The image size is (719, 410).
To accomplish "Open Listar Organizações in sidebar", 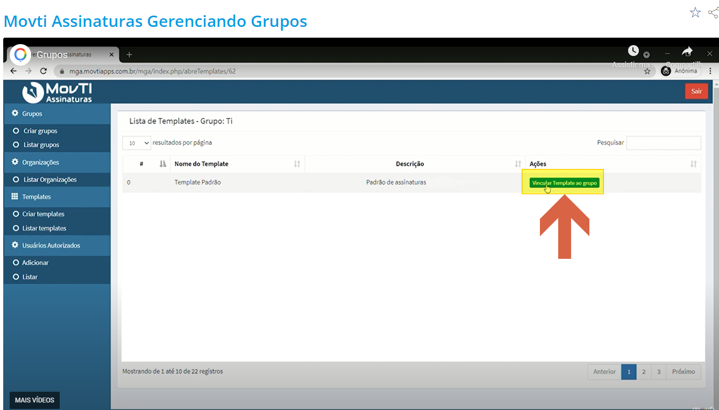I will 50,180.
